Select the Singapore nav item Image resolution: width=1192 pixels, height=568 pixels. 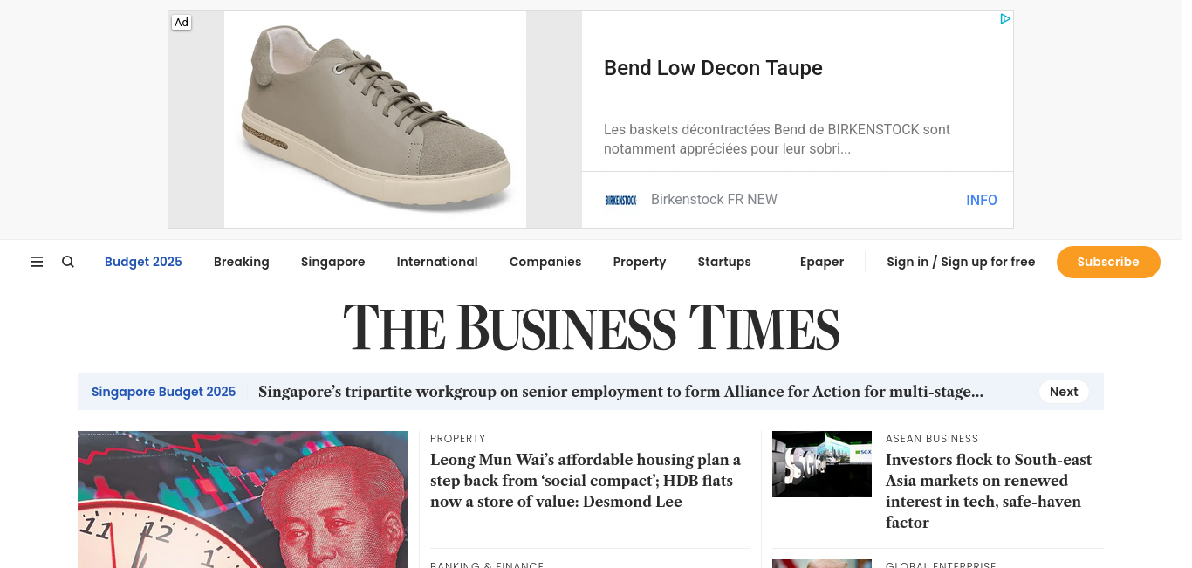click(333, 262)
